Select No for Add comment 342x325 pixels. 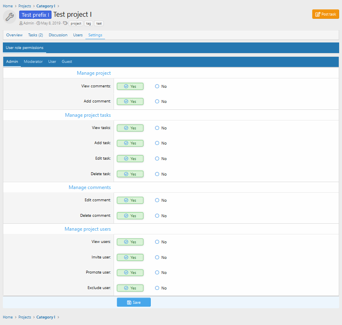(157, 101)
